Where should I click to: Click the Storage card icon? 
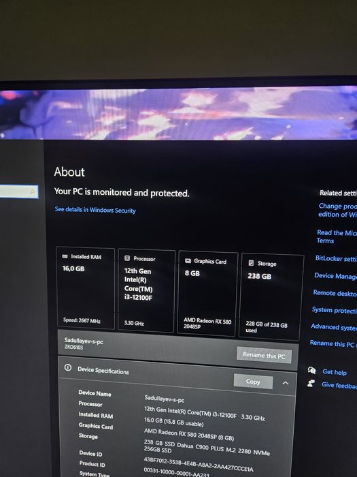tap(252, 263)
